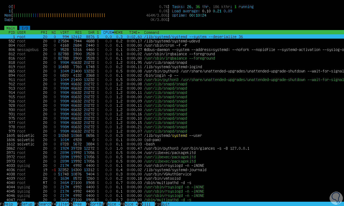344x206 pixels.
Task: Select the systemd --user process row
Action: point(172,135)
